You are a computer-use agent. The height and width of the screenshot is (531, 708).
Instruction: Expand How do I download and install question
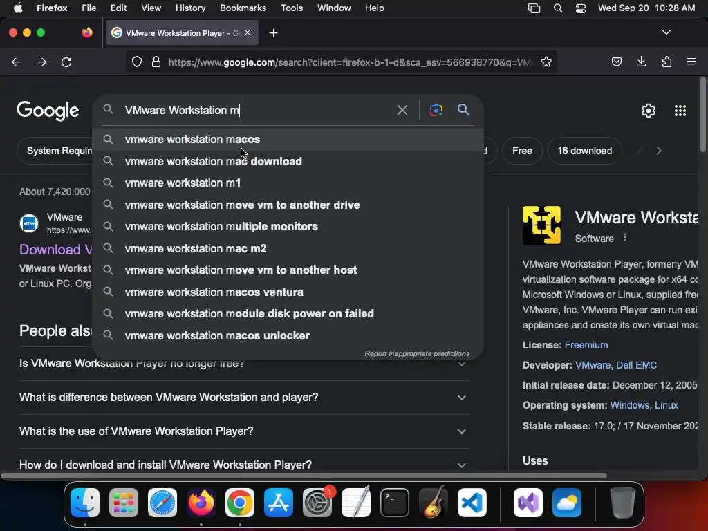tap(244, 465)
